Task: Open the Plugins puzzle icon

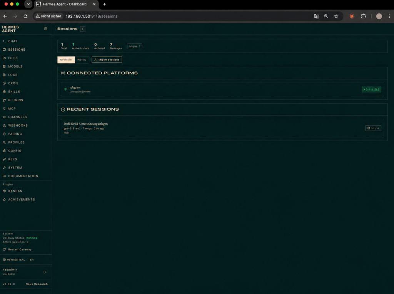Action: (x=4, y=100)
